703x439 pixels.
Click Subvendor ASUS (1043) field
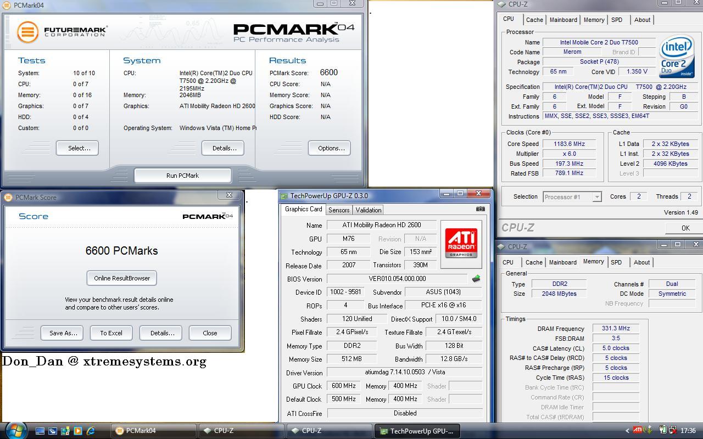443,292
